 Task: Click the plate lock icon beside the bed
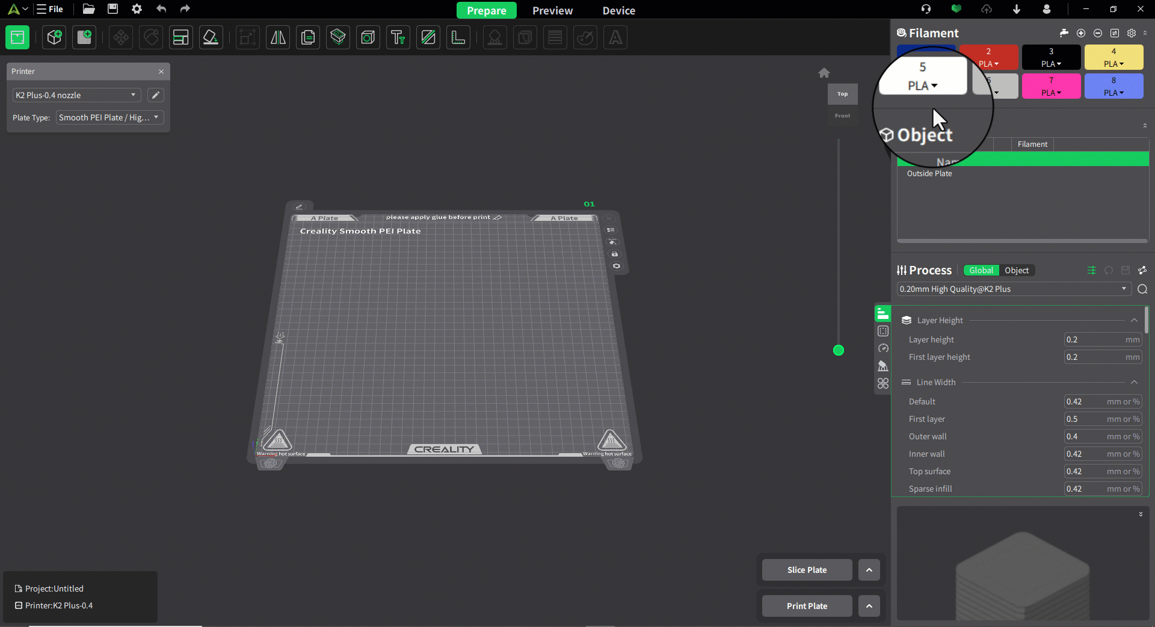615,254
